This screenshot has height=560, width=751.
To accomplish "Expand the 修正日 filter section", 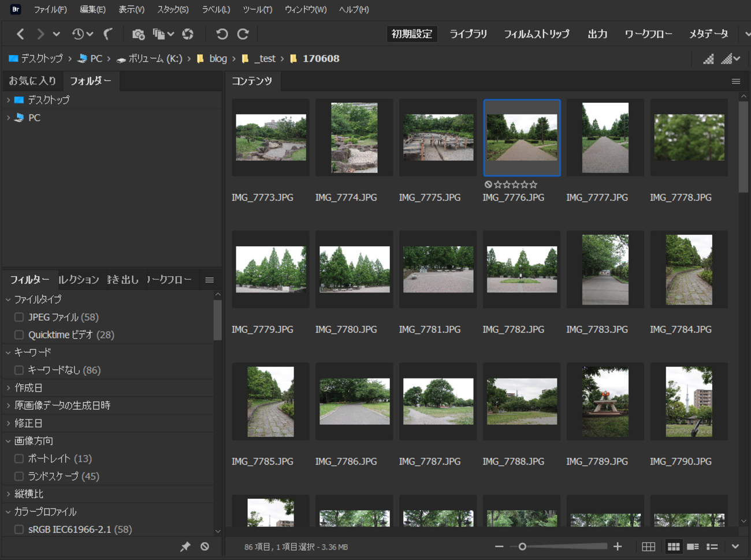I will (8, 423).
